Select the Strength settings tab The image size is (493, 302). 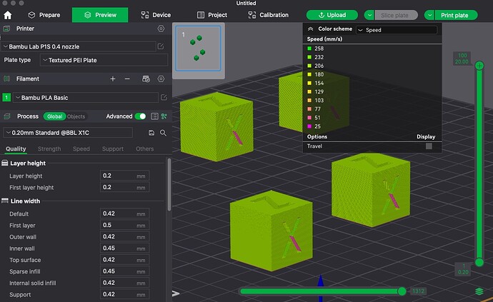click(49, 149)
